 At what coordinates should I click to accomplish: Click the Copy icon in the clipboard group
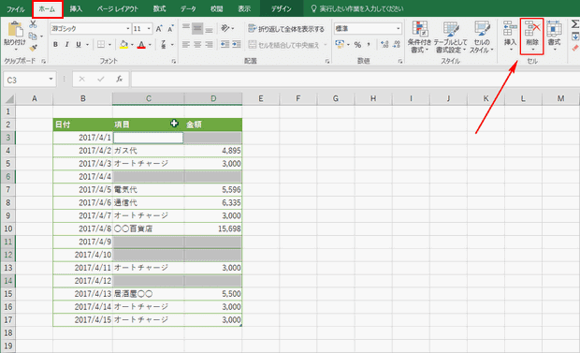(x=33, y=36)
